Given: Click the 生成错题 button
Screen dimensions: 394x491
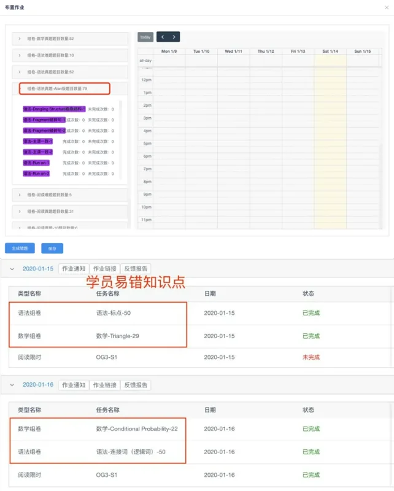Looking at the screenshot, I should pyautogui.click(x=20, y=249).
